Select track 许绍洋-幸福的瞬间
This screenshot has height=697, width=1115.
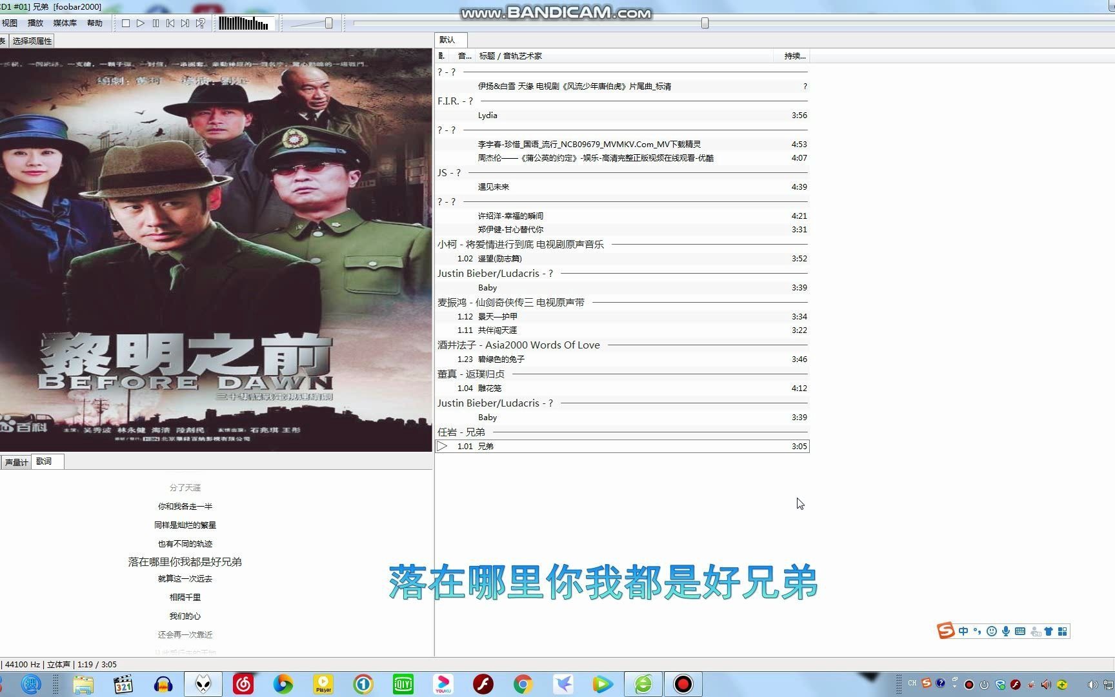pyautogui.click(x=622, y=216)
